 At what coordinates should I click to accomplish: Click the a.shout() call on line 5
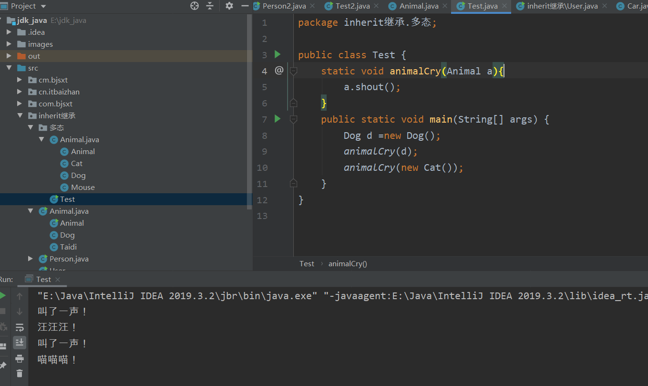(372, 87)
